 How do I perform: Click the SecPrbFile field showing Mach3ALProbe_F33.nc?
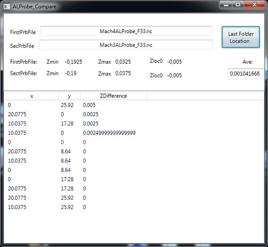point(126,45)
